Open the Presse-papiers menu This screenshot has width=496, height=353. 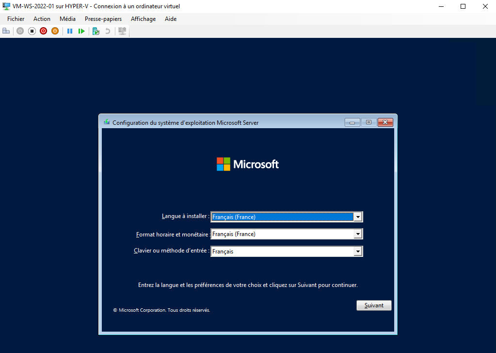pos(103,19)
